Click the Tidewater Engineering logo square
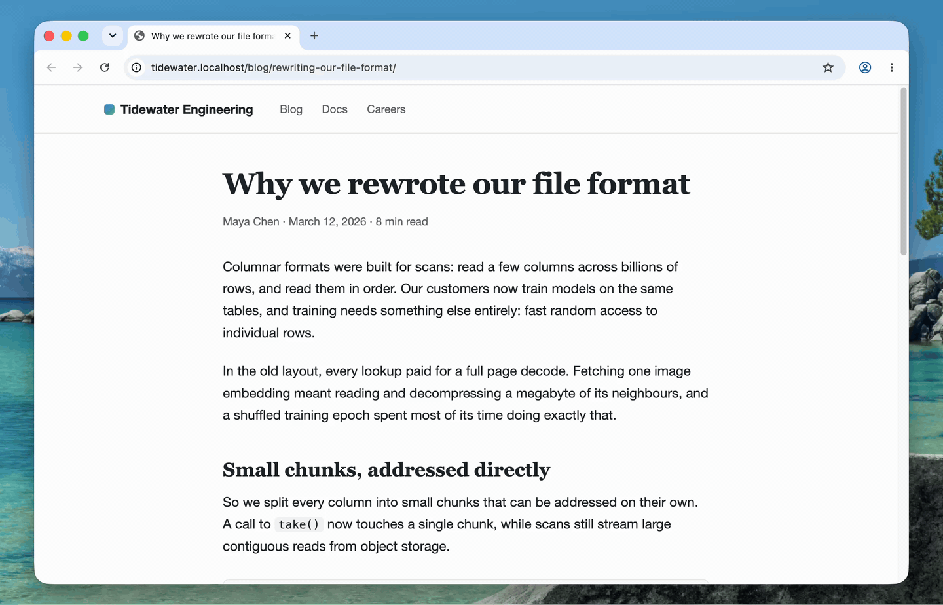The height and width of the screenshot is (605, 943). [x=109, y=109]
